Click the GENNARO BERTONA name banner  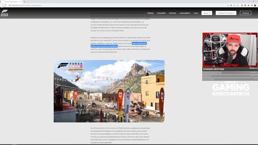click(x=230, y=69)
